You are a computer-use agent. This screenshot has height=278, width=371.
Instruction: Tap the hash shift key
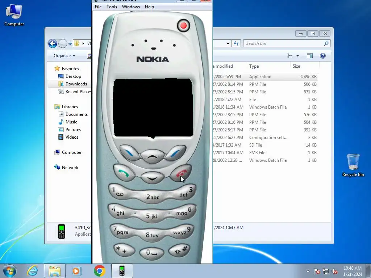click(180, 250)
